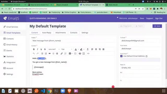
Task: Open the template Settings tab
Action: click(85, 33)
